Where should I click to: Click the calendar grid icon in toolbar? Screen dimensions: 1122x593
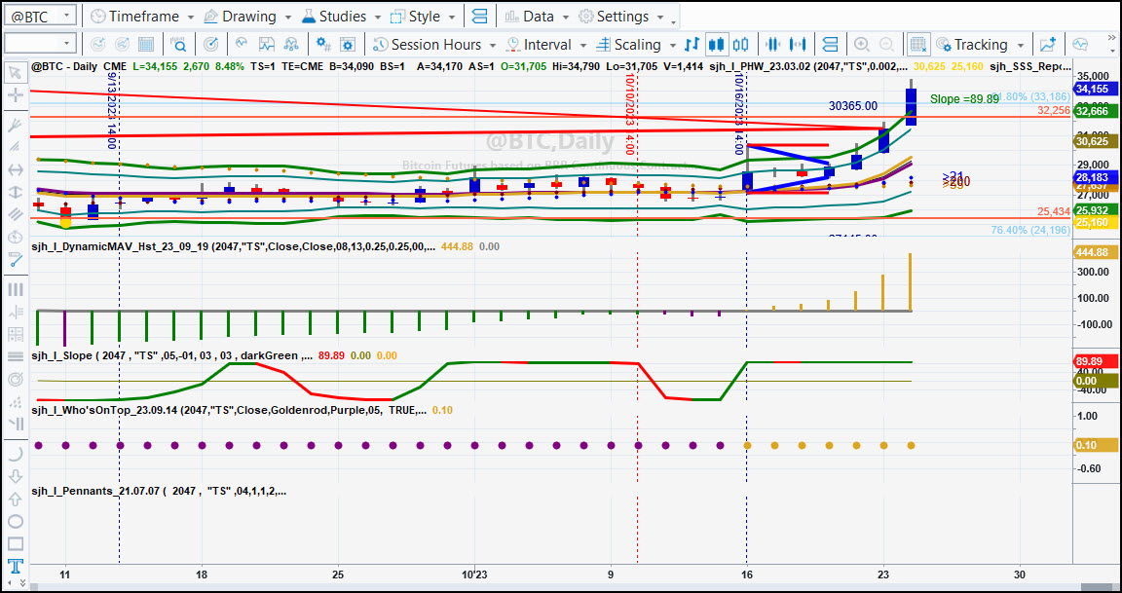pyautogui.click(x=146, y=45)
